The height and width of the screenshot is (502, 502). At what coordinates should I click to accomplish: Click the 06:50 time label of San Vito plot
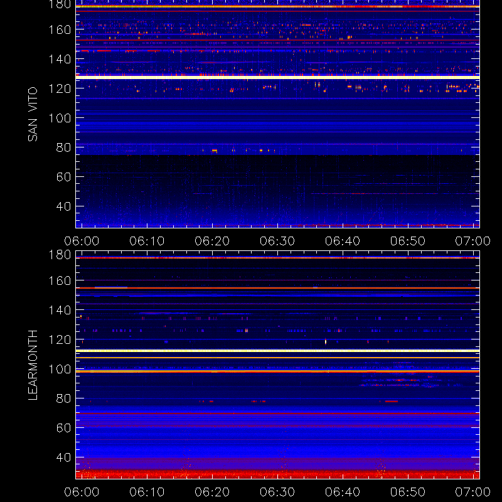point(408,241)
